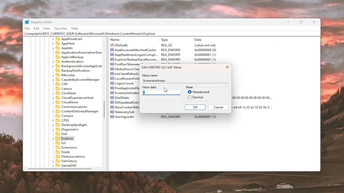Cancel the Edit DWORD dialog
The width and height of the screenshot is (344, 193).
218,107
